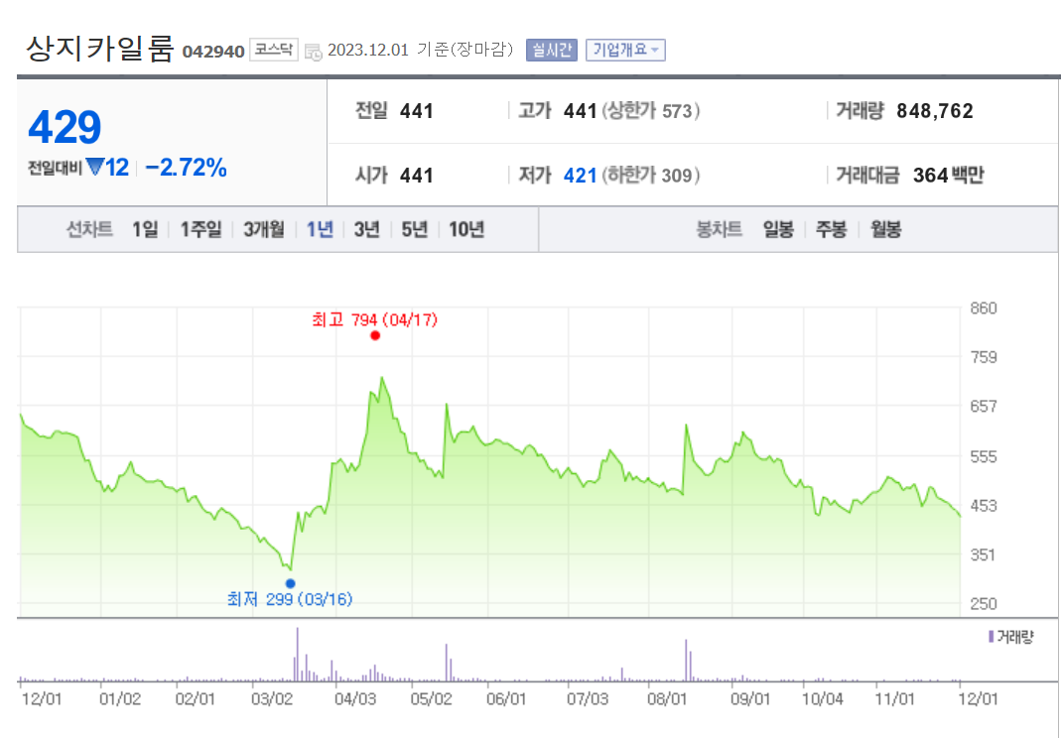Click the 선차트 label
Viewport: 1061px width, 738px height.
[89, 229]
